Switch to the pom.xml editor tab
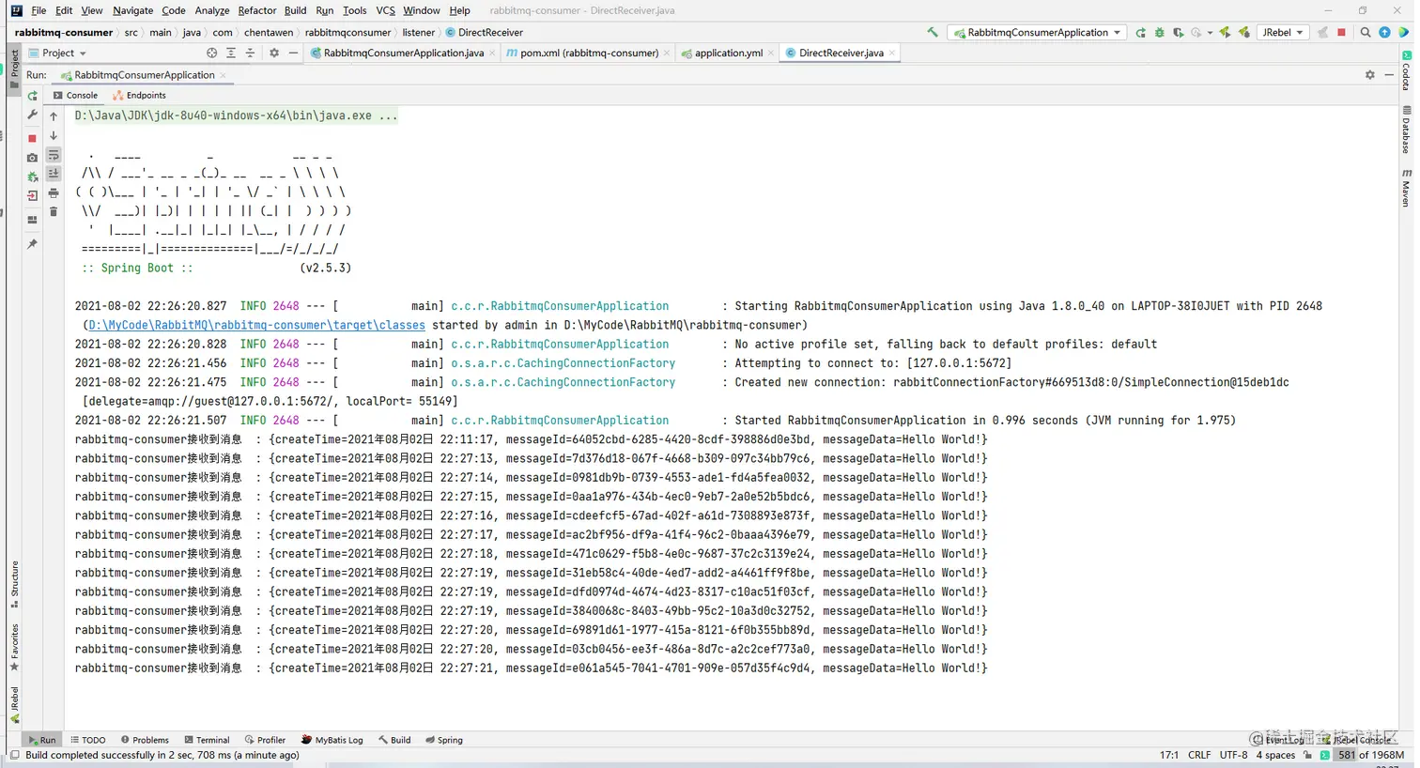Image resolution: width=1420 pixels, height=768 pixels. (x=588, y=54)
